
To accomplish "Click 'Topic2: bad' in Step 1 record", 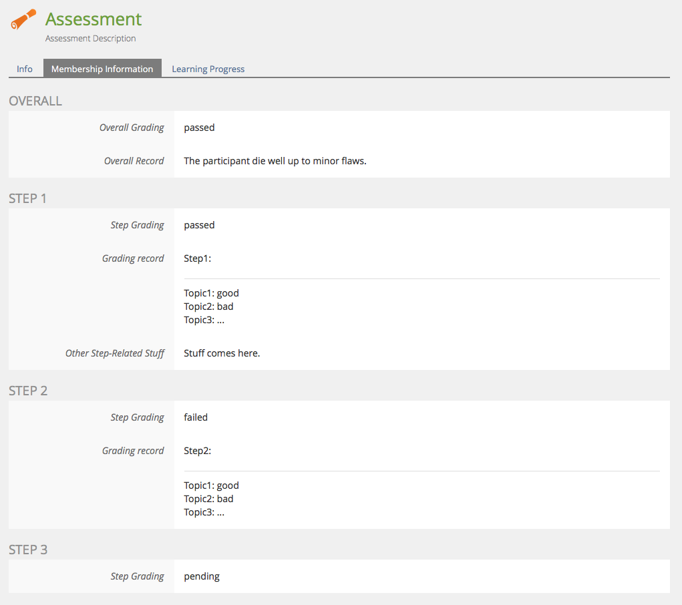I will 208,307.
